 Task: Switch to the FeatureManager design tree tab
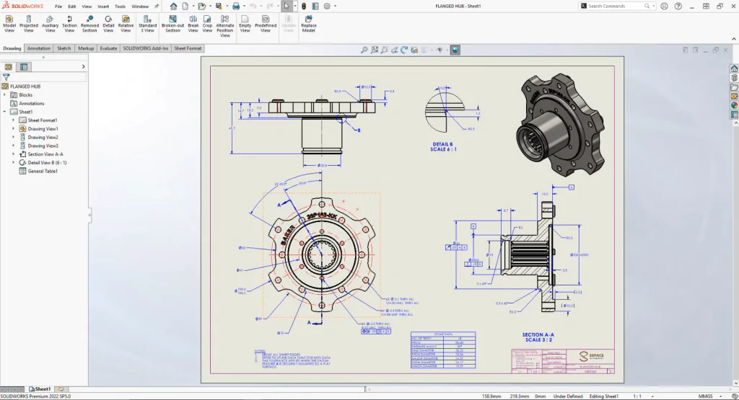coord(9,67)
